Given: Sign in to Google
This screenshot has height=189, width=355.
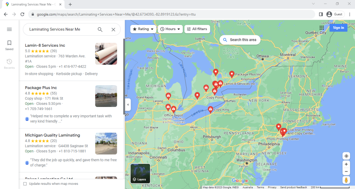Looking at the screenshot, I should [338, 28].
